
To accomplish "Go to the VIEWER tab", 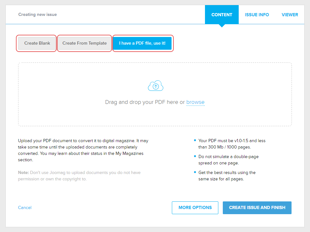I will pos(290,15).
